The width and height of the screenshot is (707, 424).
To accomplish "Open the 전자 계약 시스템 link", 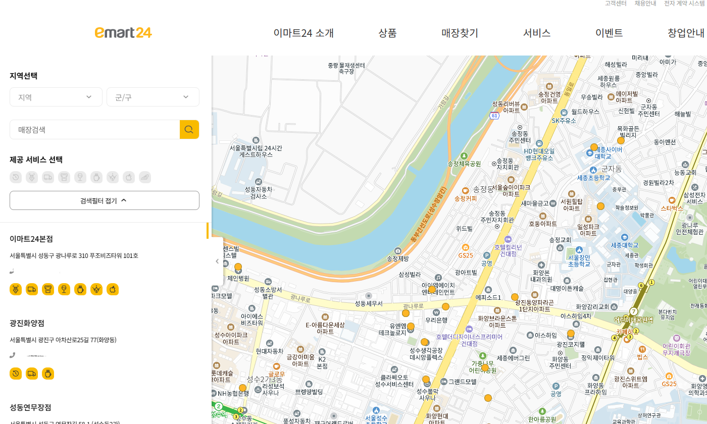I will [x=684, y=3].
